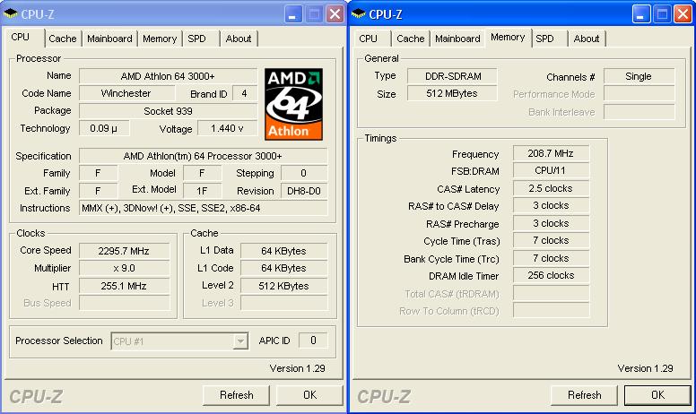Click 'Version 1.29' text in right window
The image size is (696, 414).
click(646, 368)
